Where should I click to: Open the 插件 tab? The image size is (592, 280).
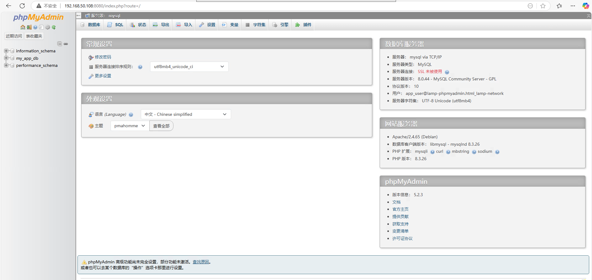click(x=303, y=25)
